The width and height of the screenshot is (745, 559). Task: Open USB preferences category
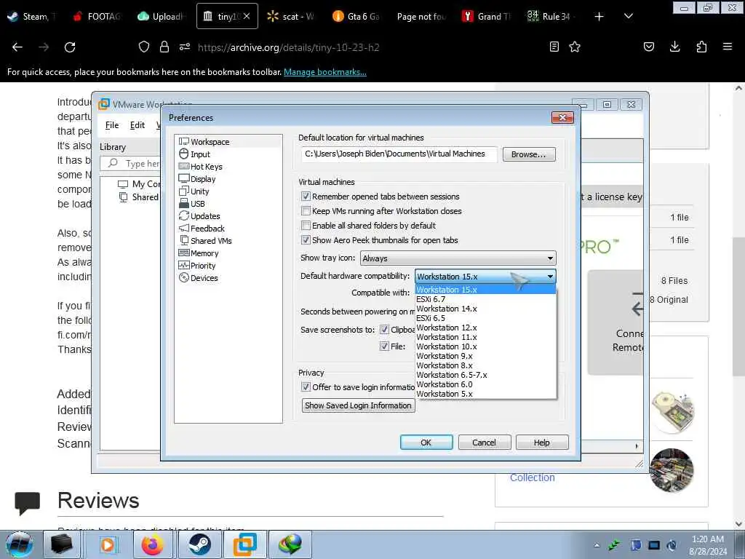click(x=192, y=204)
